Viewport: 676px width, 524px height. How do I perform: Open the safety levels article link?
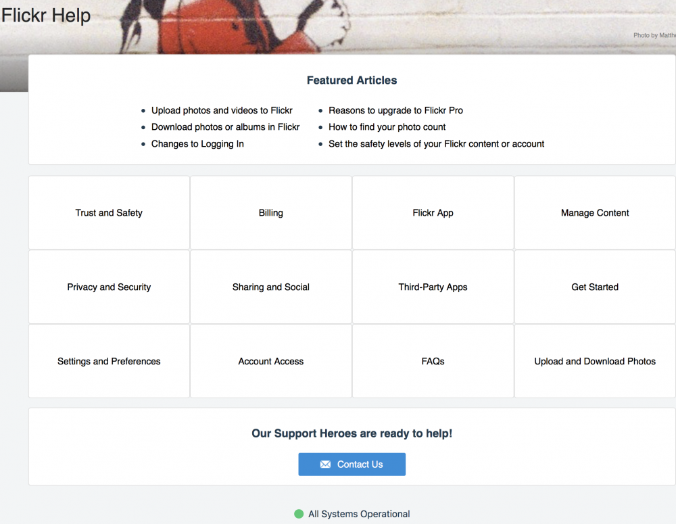[x=436, y=143]
